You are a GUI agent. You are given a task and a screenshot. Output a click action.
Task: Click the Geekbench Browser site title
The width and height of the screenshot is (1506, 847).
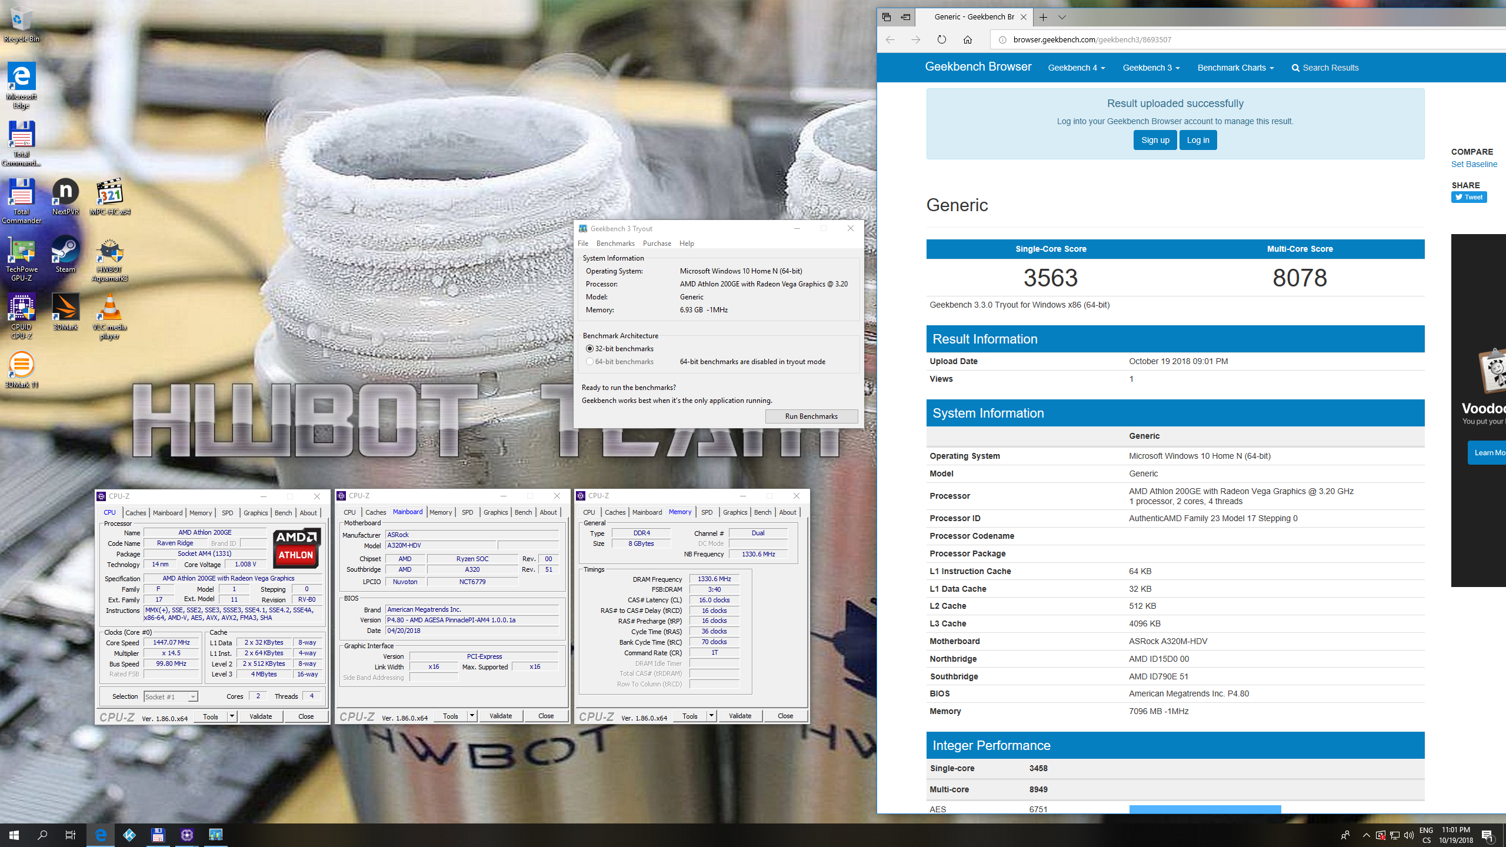click(978, 67)
